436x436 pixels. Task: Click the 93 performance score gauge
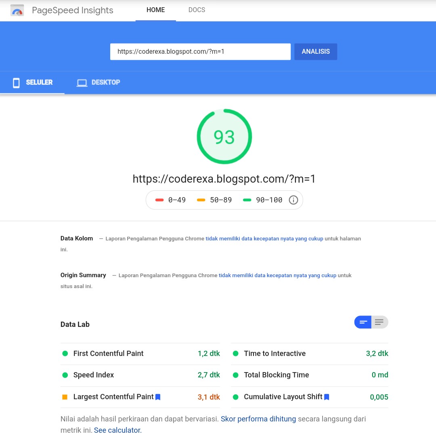tap(224, 136)
